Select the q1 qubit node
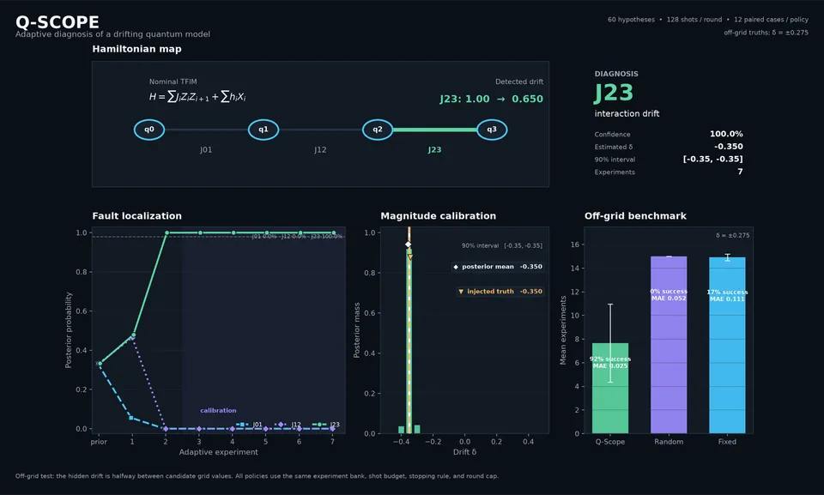The height and width of the screenshot is (495, 824). point(264,130)
